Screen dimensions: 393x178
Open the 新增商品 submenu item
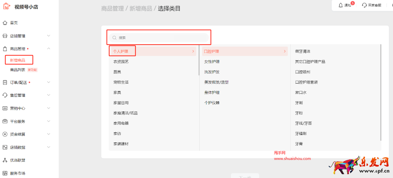pyautogui.click(x=17, y=60)
